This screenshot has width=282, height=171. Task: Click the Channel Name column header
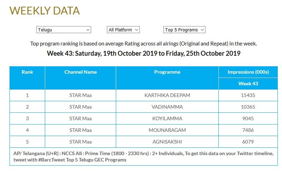point(80,72)
